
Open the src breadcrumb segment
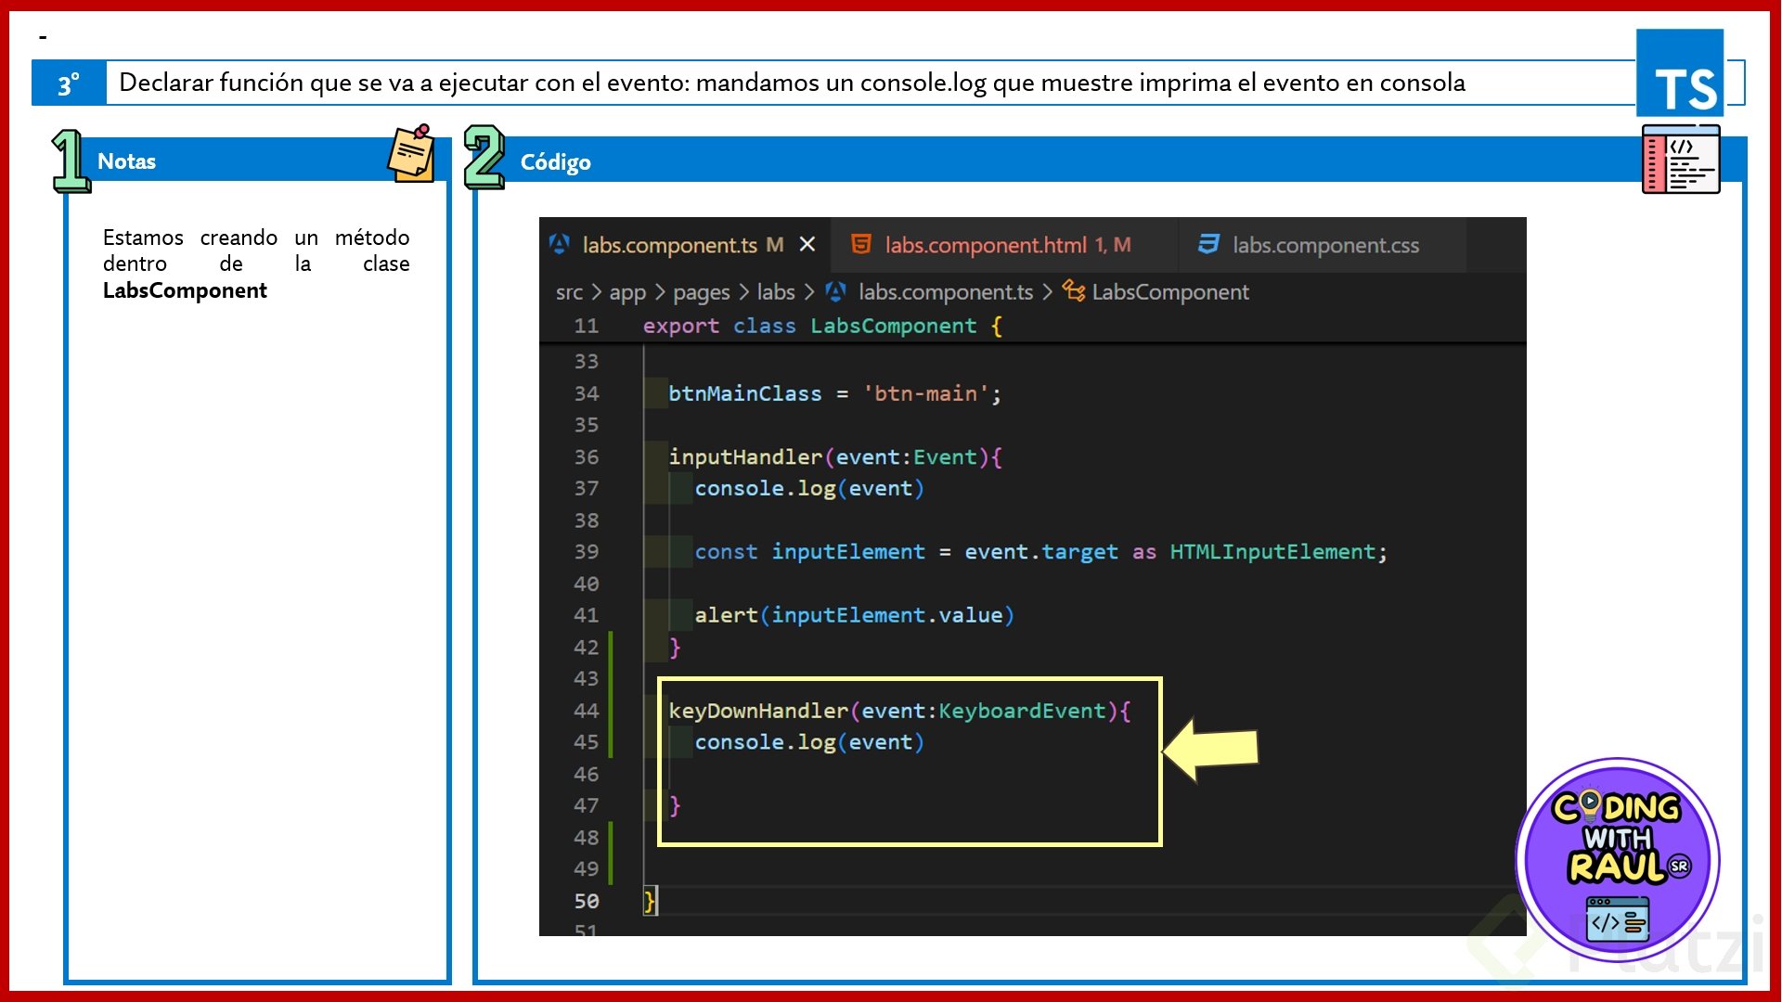click(x=569, y=292)
